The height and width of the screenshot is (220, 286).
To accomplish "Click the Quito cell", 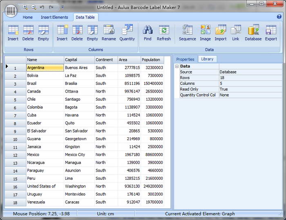I will click(79, 123).
